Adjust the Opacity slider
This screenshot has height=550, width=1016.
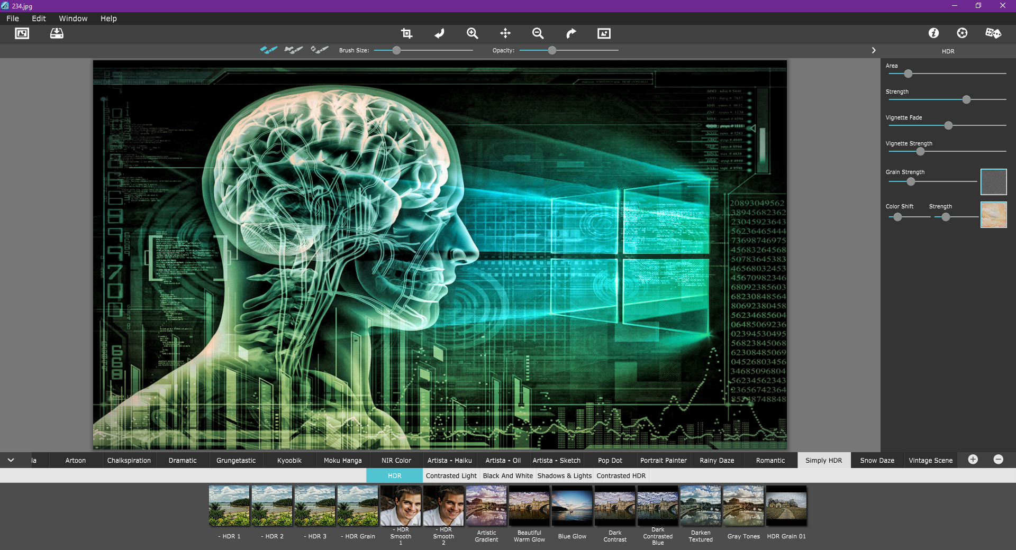[552, 50]
